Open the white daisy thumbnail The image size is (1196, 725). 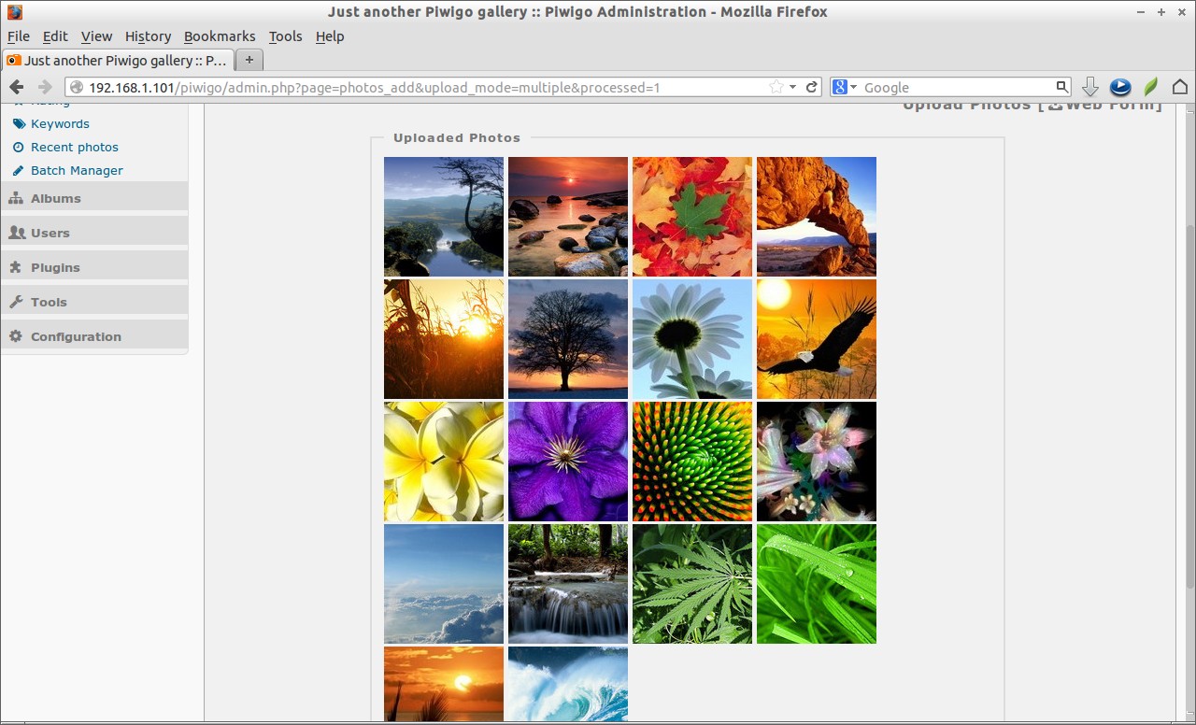point(692,339)
